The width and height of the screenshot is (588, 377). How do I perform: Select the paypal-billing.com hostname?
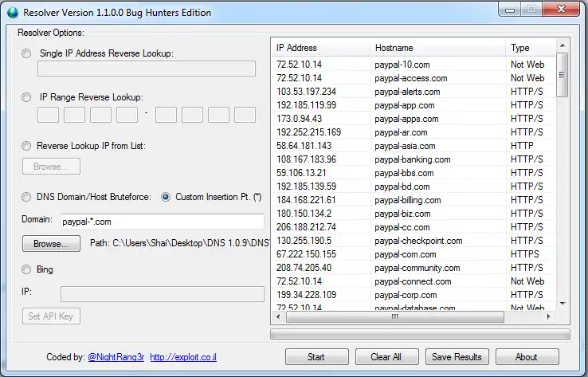click(408, 199)
